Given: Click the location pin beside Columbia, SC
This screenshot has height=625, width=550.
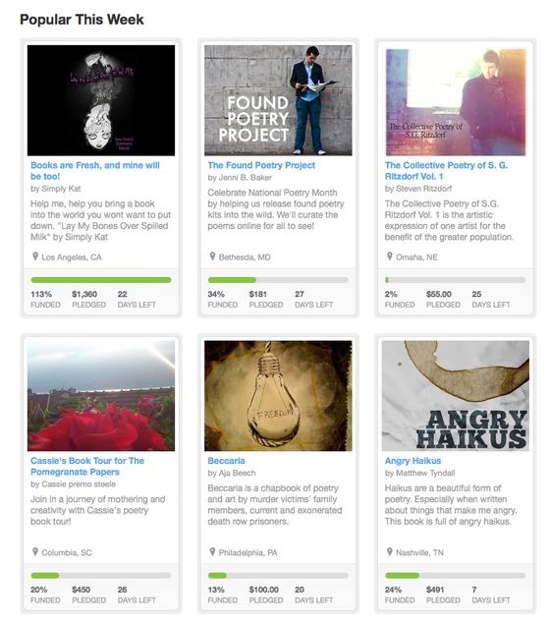Looking at the screenshot, I should (35, 551).
